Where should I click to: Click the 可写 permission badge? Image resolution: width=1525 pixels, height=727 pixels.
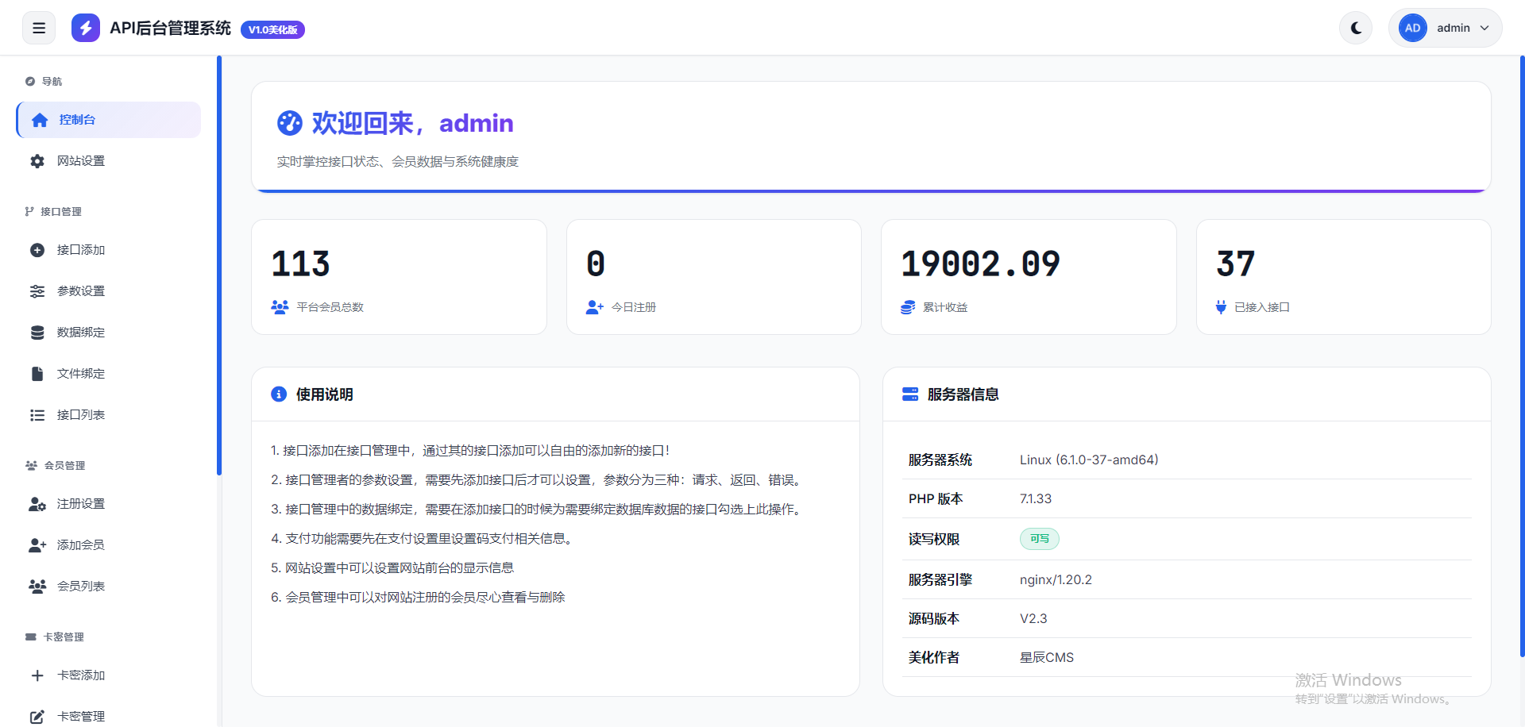click(x=1039, y=539)
